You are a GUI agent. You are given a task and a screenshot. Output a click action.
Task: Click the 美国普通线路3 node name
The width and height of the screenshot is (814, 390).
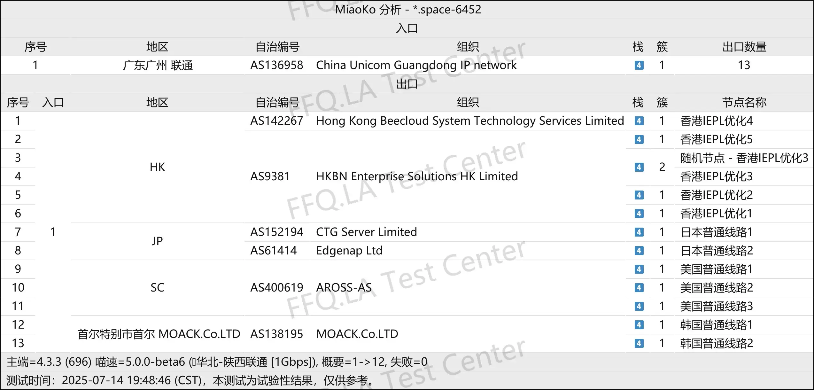(x=717, y=306)
